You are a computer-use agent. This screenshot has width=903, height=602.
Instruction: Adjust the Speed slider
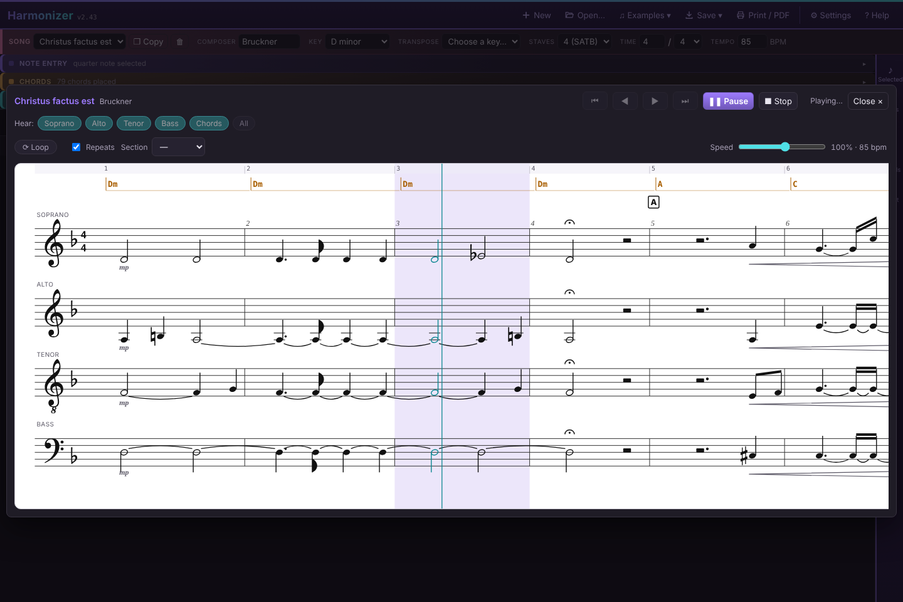pyautogui.click(x=782, y=147)
